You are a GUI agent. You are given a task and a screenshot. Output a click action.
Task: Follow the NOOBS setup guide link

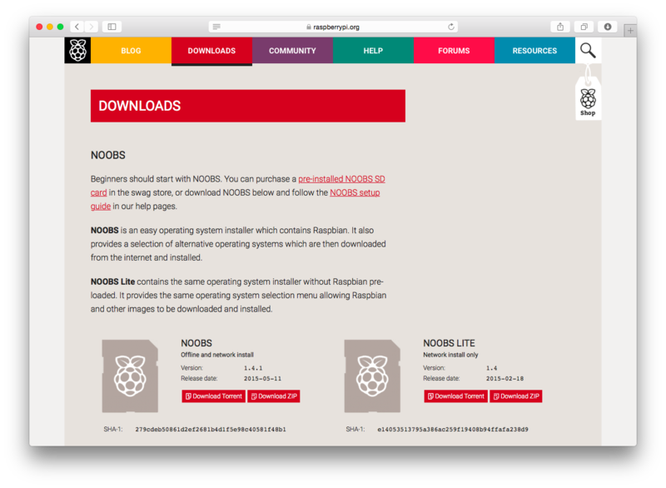355,192
